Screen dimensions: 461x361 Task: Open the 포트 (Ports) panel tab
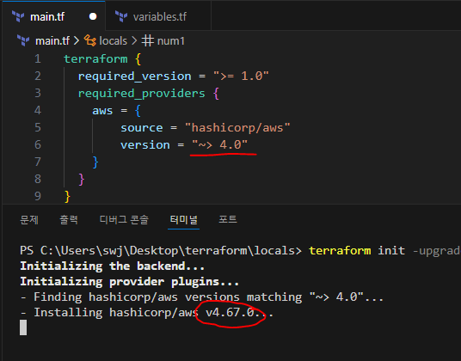click(x=228, y=219)
